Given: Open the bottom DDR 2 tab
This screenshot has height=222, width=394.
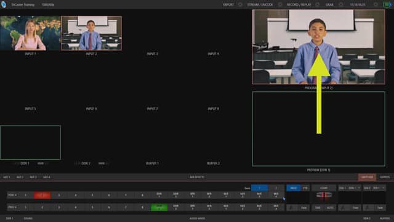Looking at the screenshot, I should tap(367, 218).
